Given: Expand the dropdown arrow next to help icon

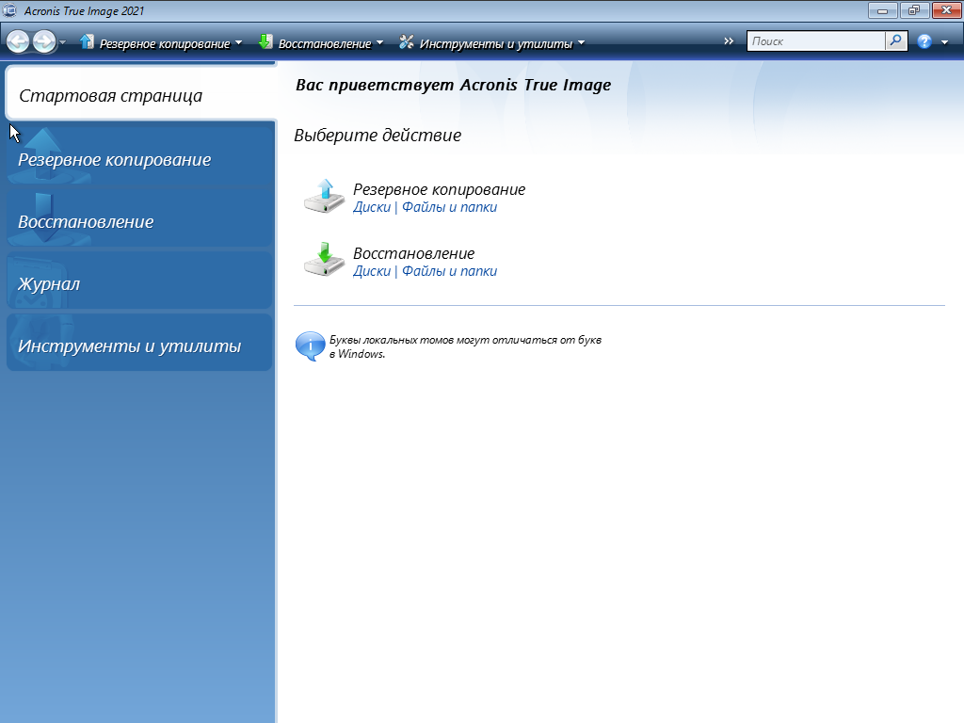Looking at the screenshot, I should (944, 42).
